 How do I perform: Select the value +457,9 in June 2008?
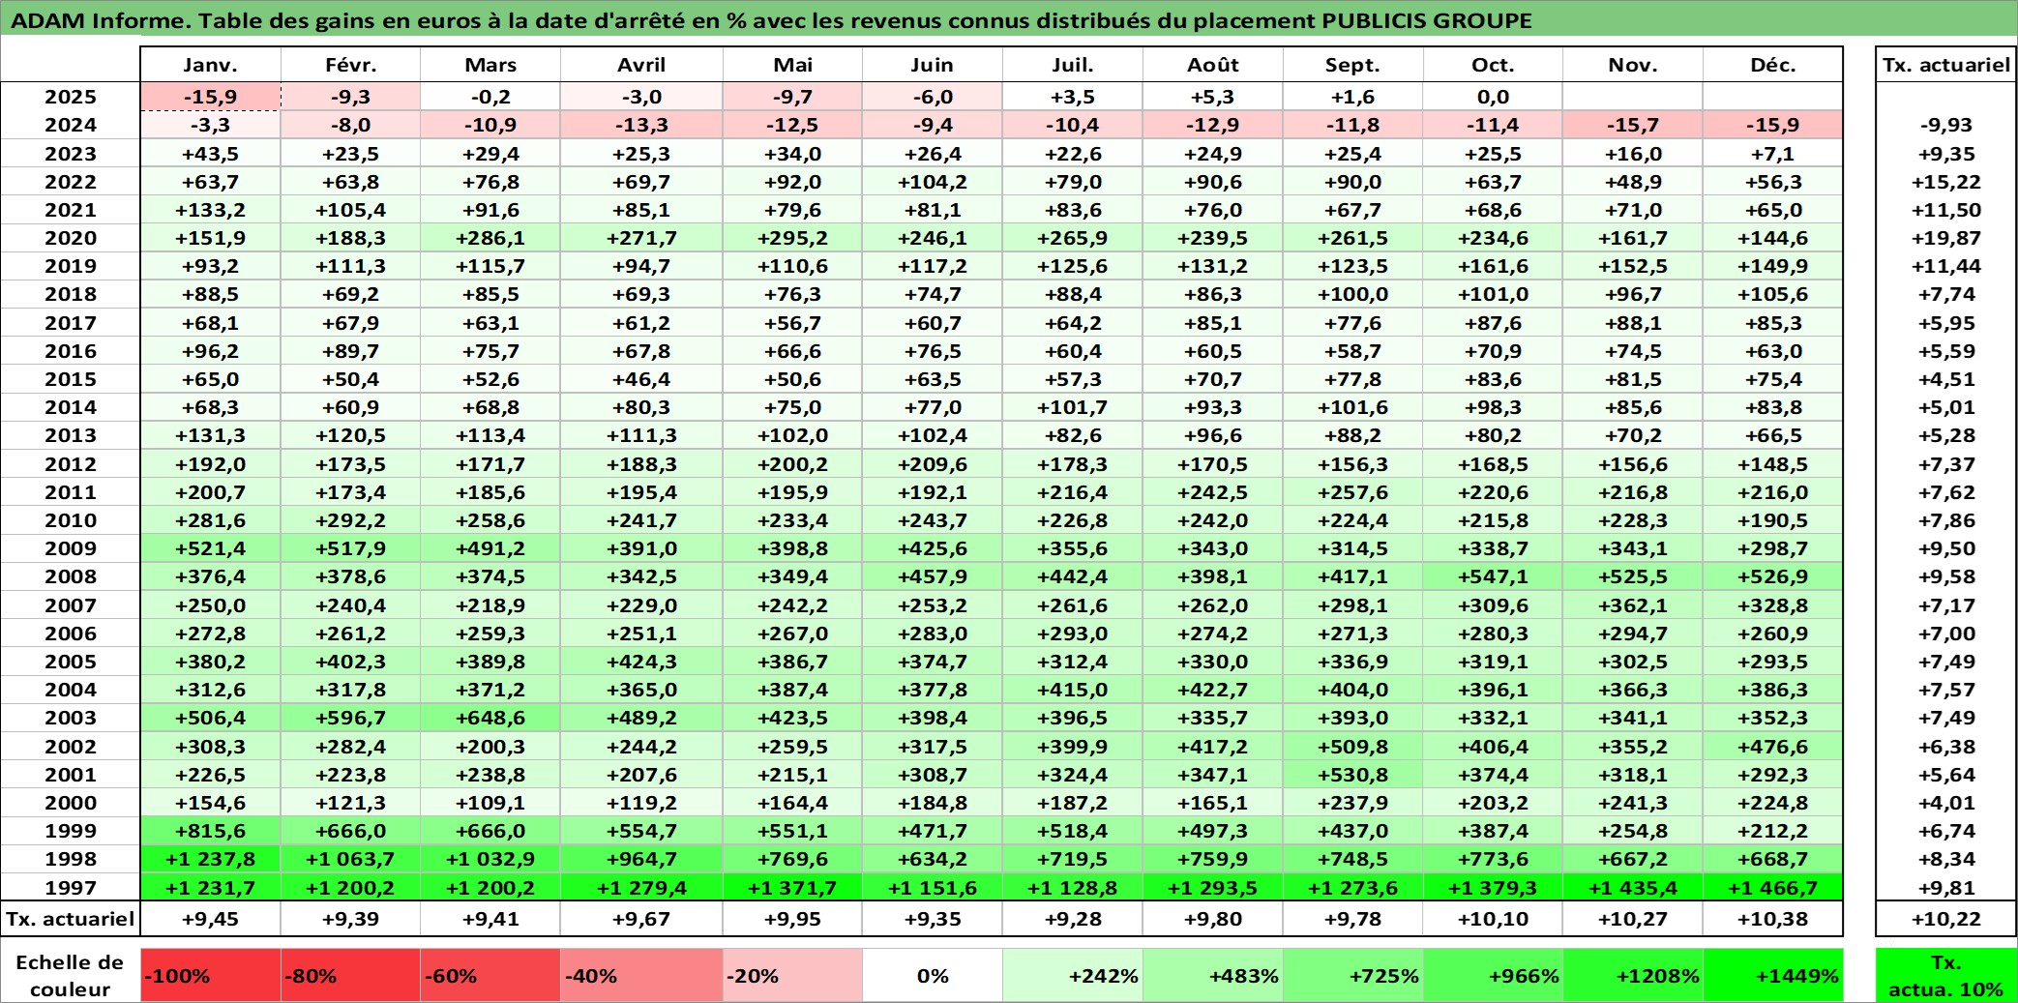pyautogui.click(x=933, y=576)
